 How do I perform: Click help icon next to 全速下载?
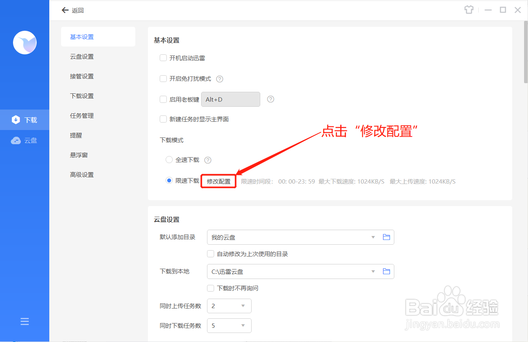(208, 160)
